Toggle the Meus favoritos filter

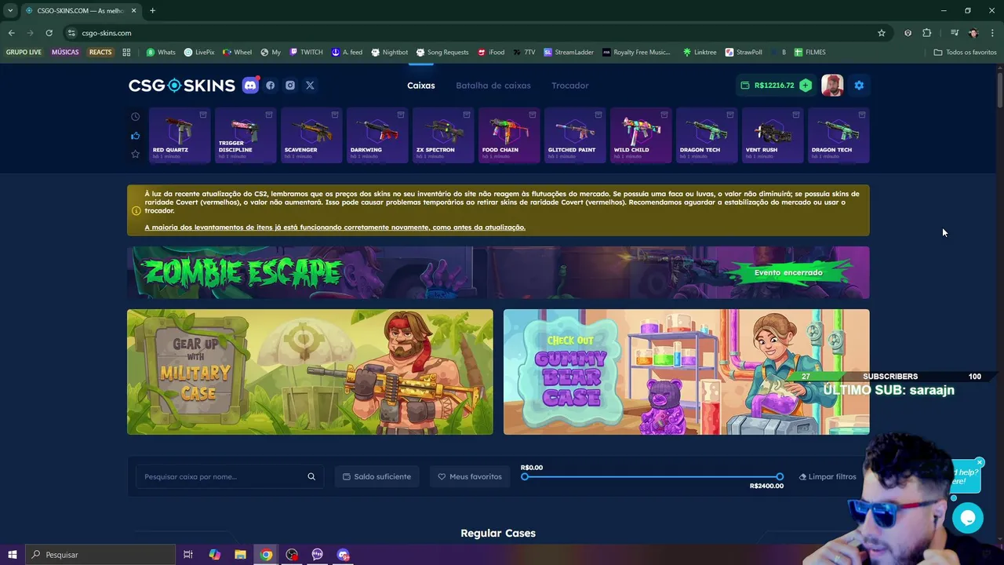470,476
